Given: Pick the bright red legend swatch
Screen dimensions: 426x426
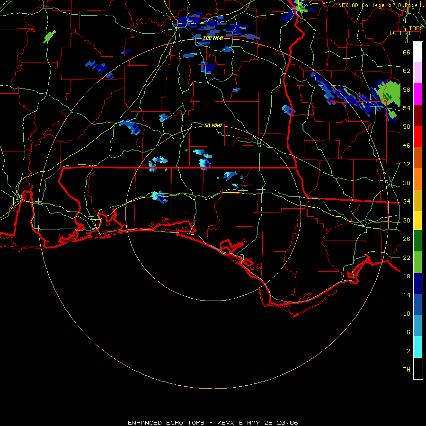Looking at the screenshot, I should point(418,136).
